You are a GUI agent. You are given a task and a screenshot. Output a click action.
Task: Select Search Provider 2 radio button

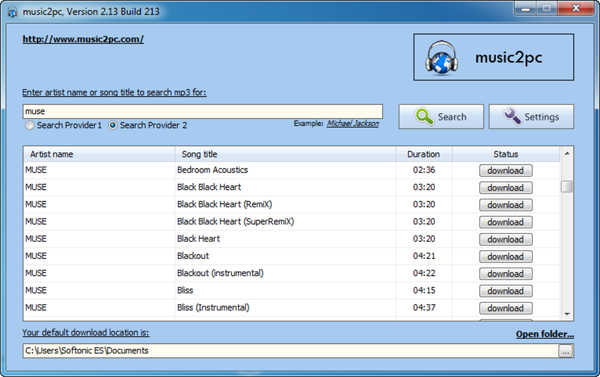pos(112,125)
